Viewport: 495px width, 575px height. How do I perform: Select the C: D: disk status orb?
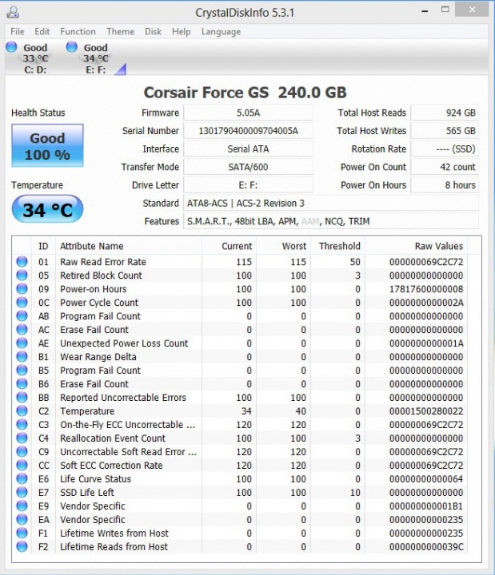coord(11,46)
